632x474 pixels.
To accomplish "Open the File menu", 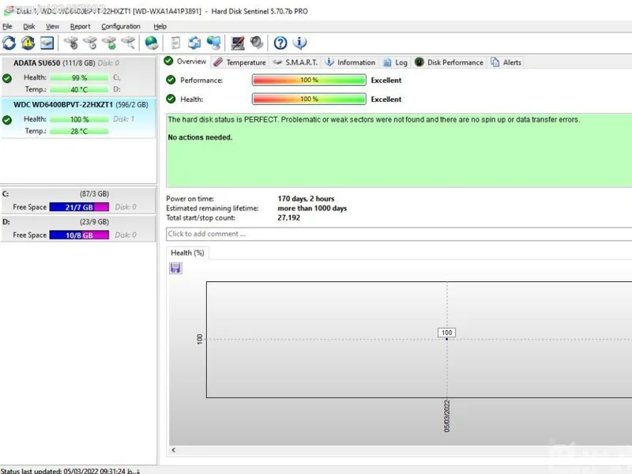I will [8, 26].
